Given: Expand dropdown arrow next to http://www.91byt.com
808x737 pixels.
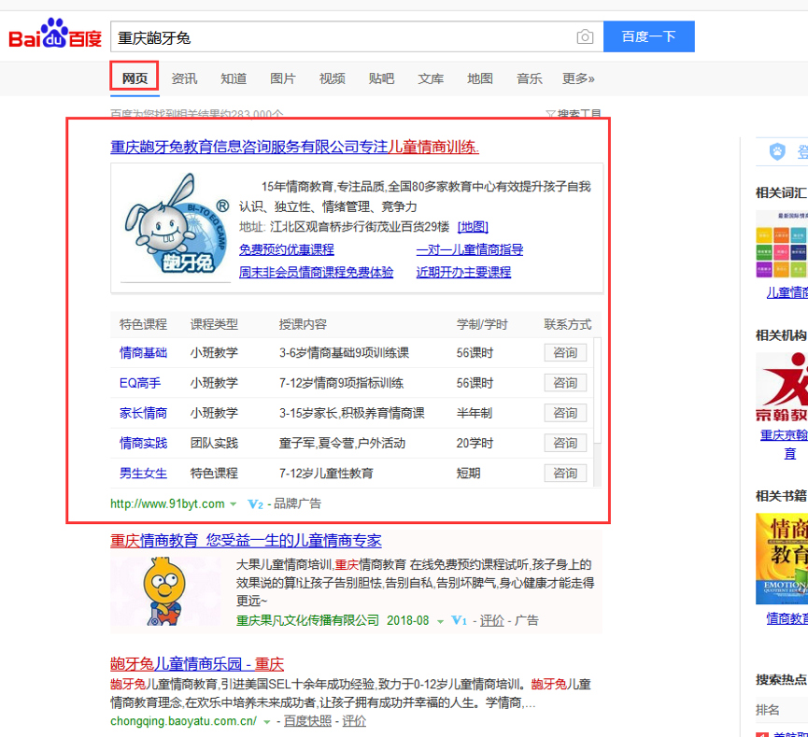Looking at the screenshot, I should click(x=234, y=504).
